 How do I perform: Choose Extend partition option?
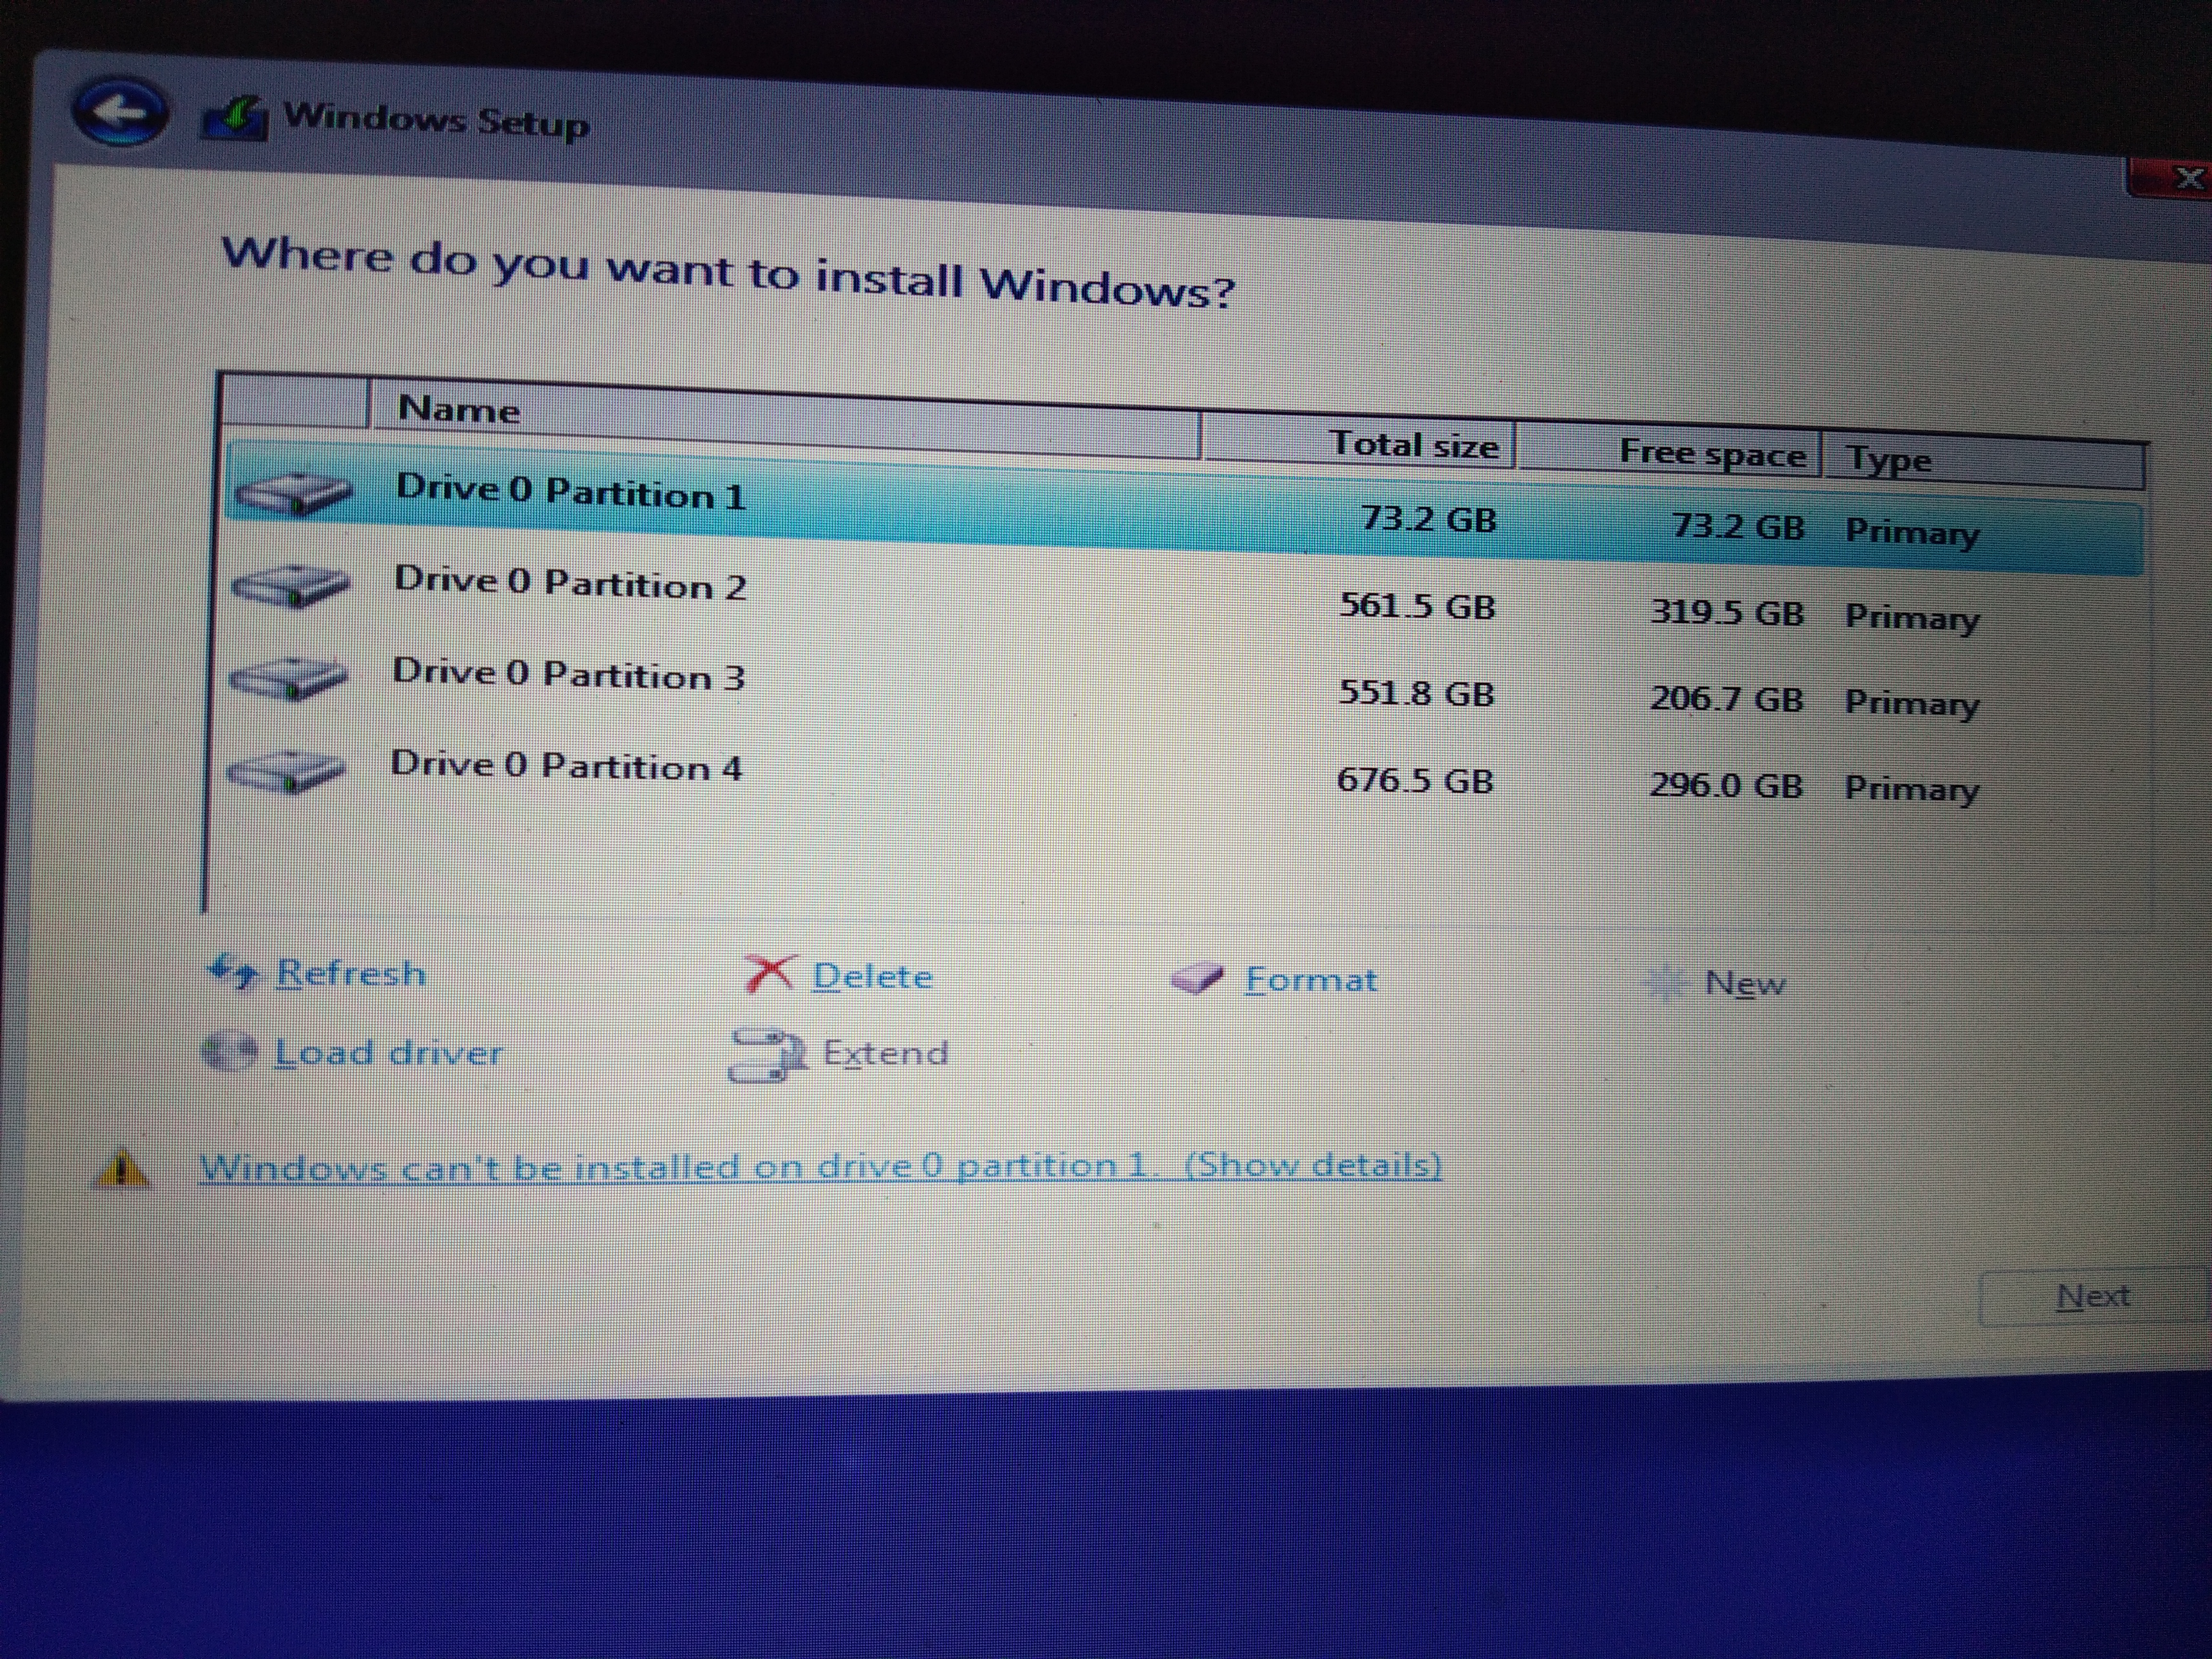pyautogui.click(x=885, y=1053)
